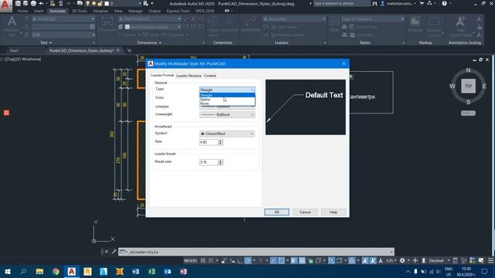Click the keyword search field
Image resolution: width=495 pixels, height=278 pixels.
342,3
